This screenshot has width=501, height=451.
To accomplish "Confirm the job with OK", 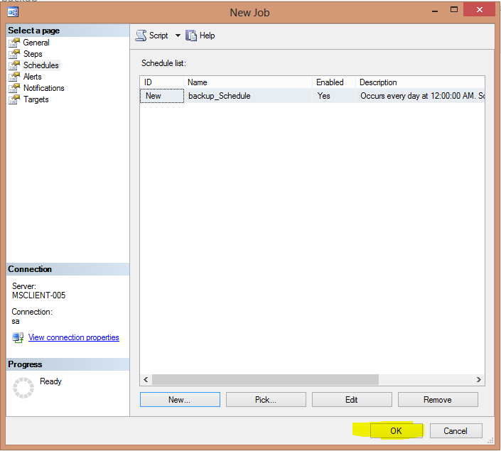I will point(397,430).
